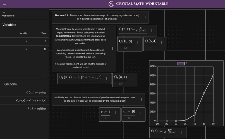Click the graph data point at r=45

[204, 93]
